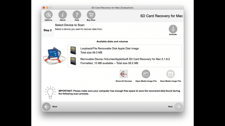Close the window with the red button
This screenshot has height=126, width=225.
pyautogui.click(x=44, y=7)
